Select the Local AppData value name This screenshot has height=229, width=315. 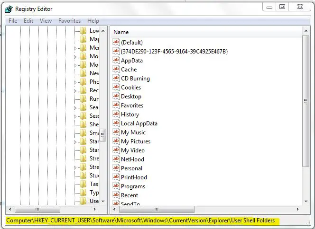coord(139,123)
